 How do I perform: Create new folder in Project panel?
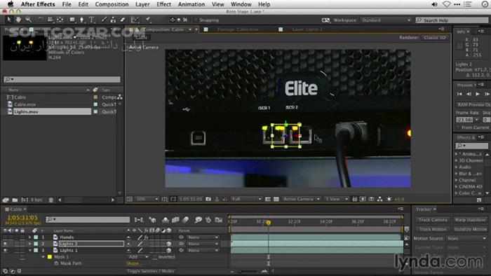tap(15, 200)
